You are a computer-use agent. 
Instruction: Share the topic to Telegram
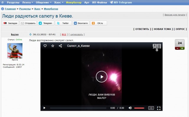[x=46, y=23]
